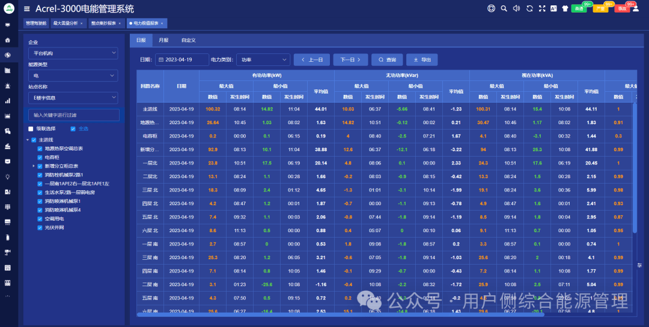
Task: Switch to the 日报 tab
Action: click(x=141, y=40)
